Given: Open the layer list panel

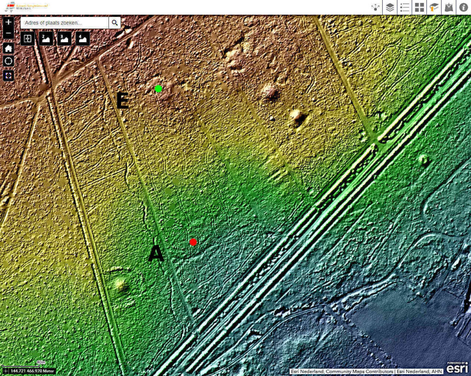Looking at the screenshot, I should pyautogui.click(x=390, y=7).
